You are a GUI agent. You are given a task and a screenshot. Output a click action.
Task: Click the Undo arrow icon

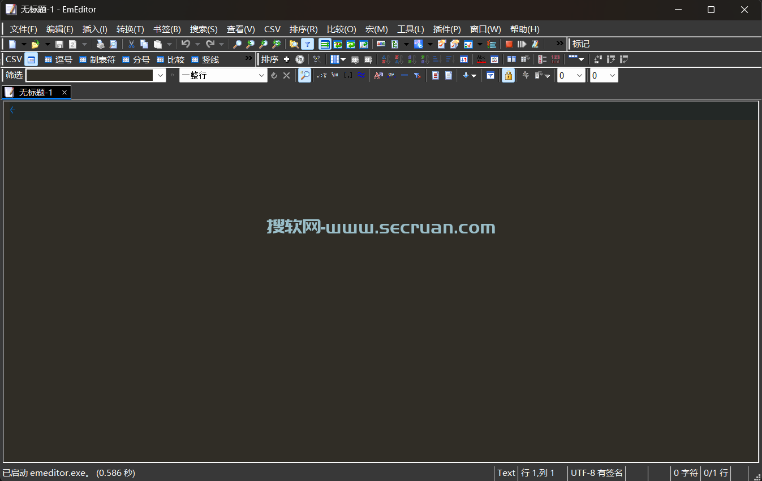pyautogui.click(x=186, y=44)
